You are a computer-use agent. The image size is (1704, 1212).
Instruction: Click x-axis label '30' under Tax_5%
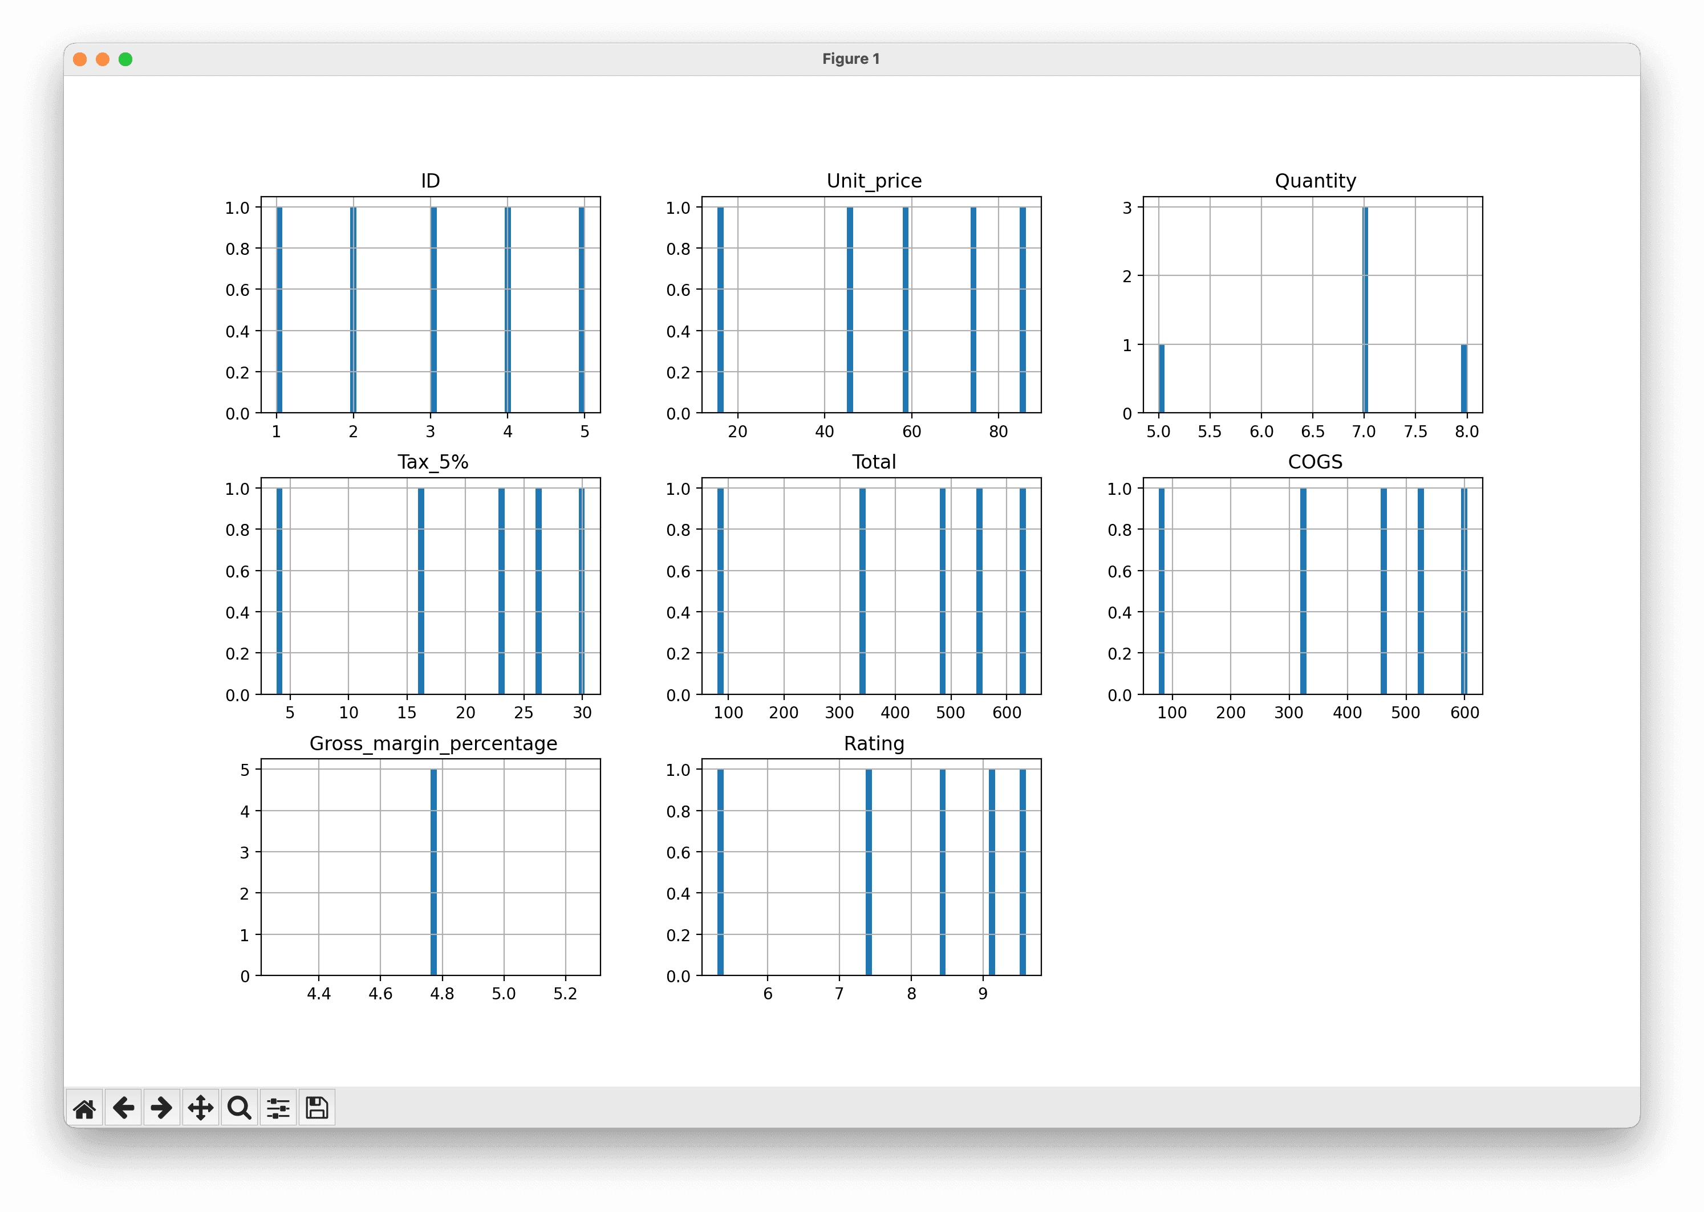[x=582, y=713]
